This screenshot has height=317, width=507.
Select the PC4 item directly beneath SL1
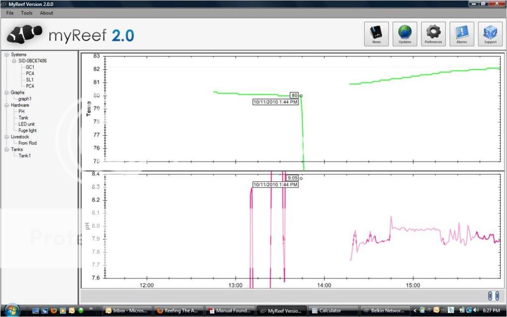point(30,86)
